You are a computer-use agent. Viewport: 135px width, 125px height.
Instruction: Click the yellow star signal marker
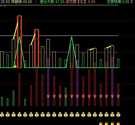[x=15, y=66]
